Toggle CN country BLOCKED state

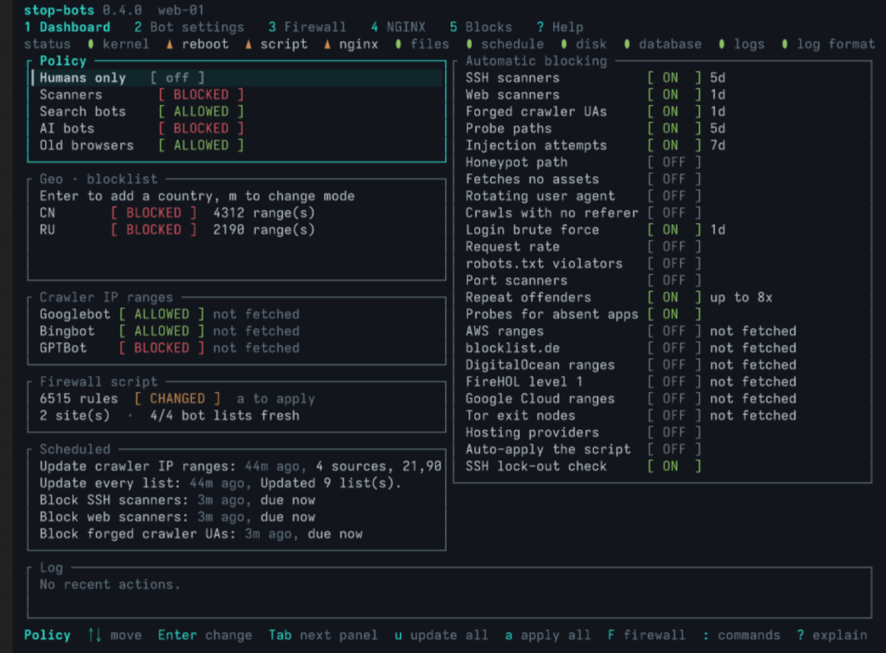(x=153, y=213)
